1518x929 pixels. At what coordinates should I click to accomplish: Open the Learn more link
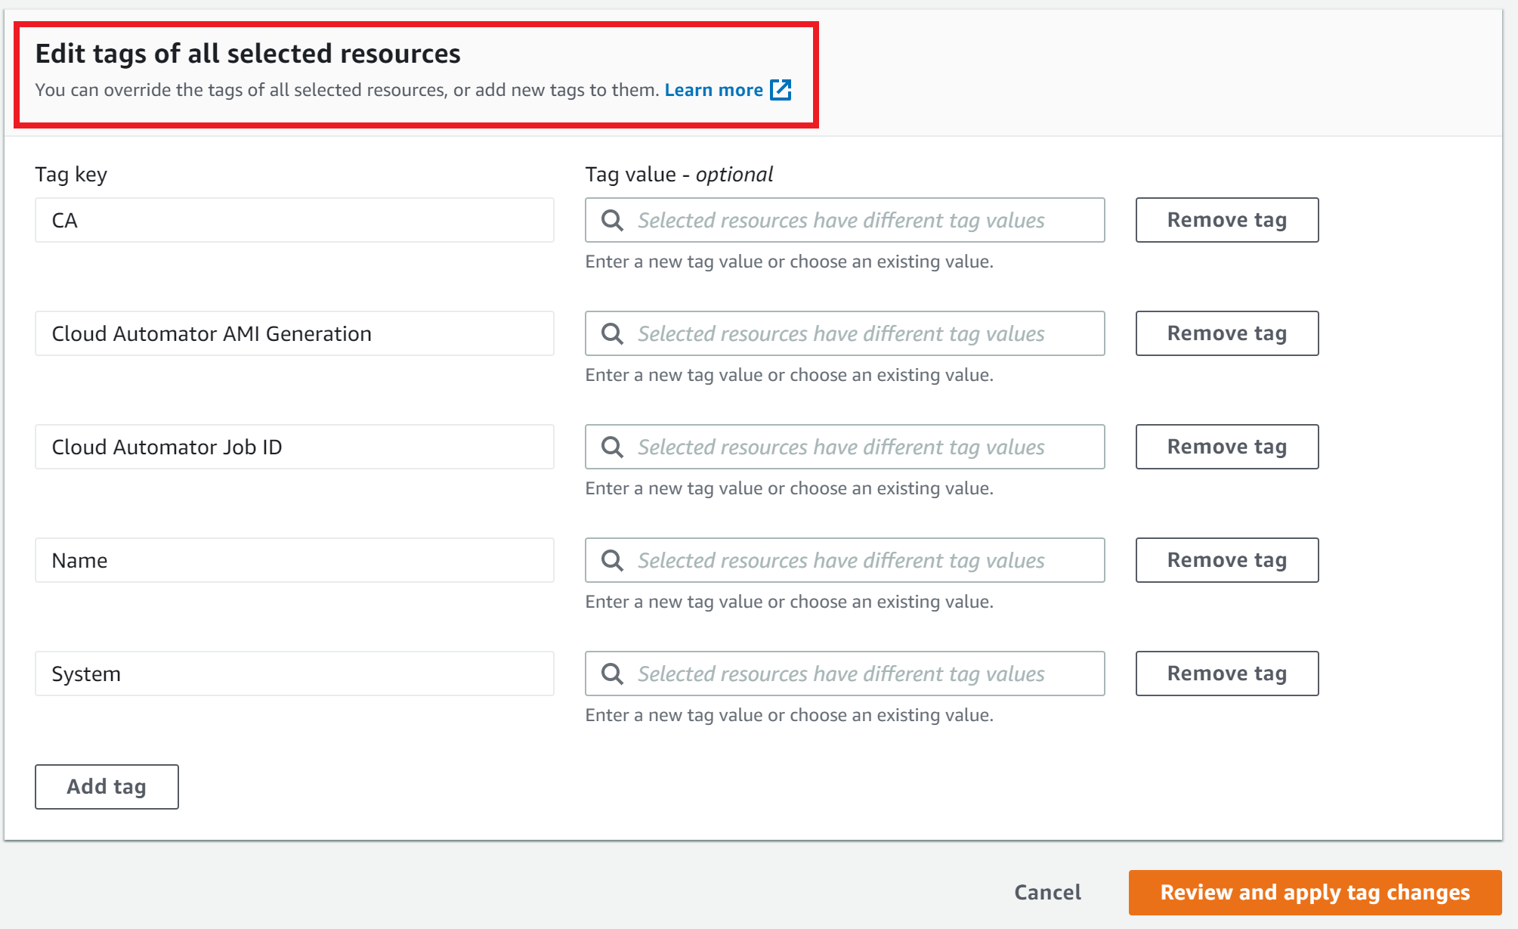tap(713, 90)
